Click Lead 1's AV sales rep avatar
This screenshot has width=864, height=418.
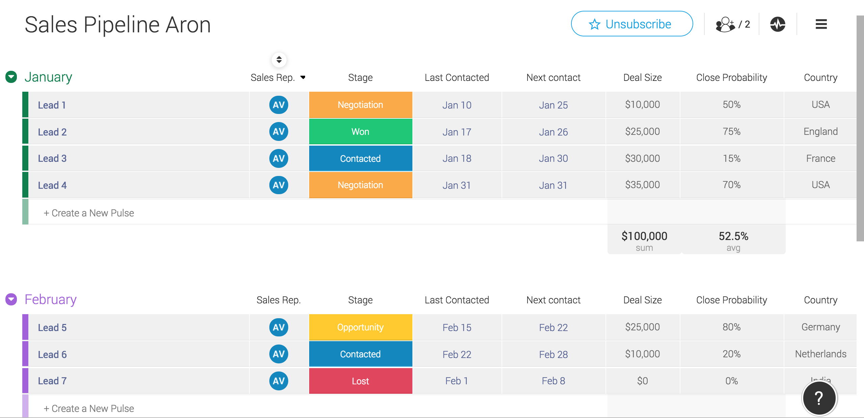(x=278, y=105)
